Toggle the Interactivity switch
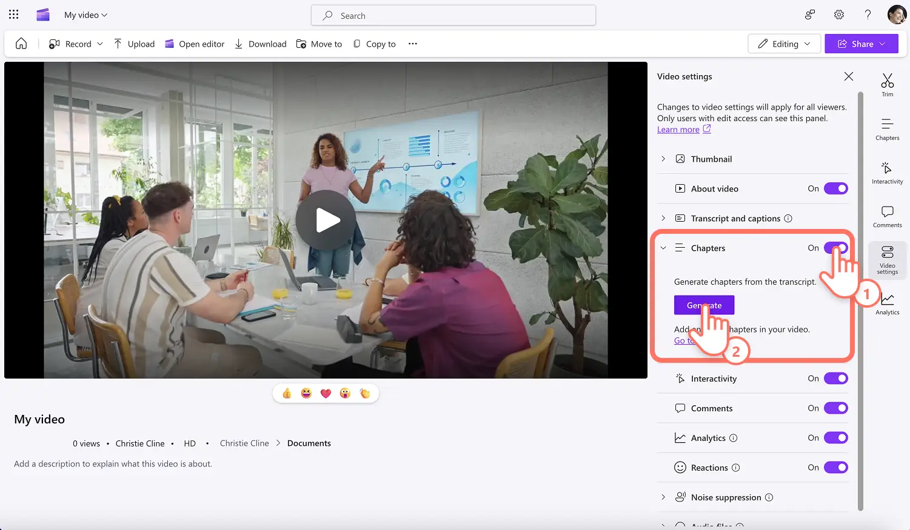 (836, 379)
